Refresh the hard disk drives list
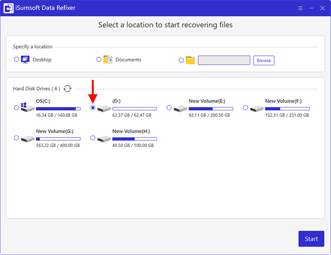 click(68, 88)
